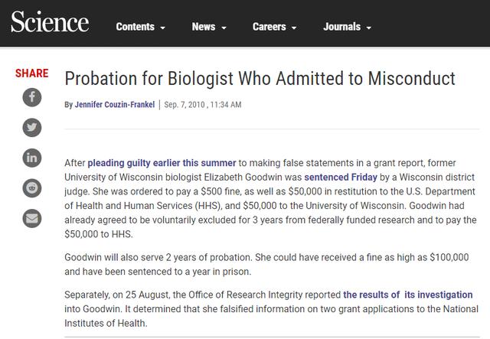Expand the Journals dropdown arrow
The image size is (490, 339).
point(368,28)
